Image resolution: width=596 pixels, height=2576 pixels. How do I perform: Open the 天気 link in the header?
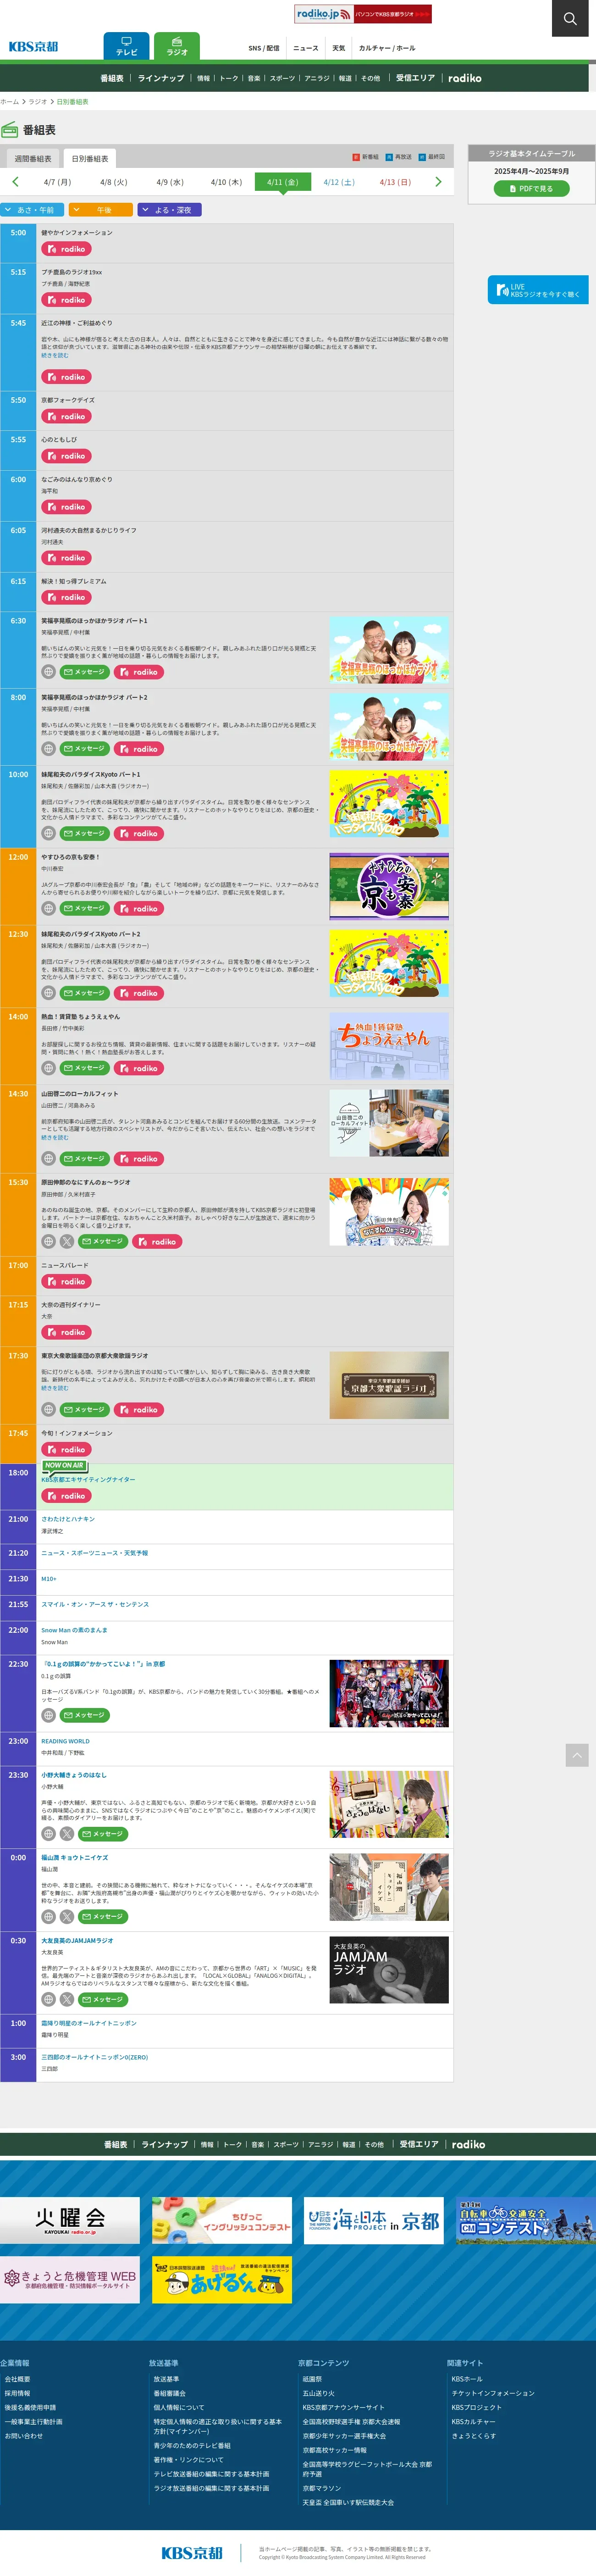pos(339,48)
